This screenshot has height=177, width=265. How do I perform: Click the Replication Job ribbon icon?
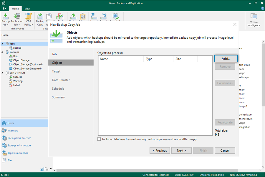click(x=17, y=16)
